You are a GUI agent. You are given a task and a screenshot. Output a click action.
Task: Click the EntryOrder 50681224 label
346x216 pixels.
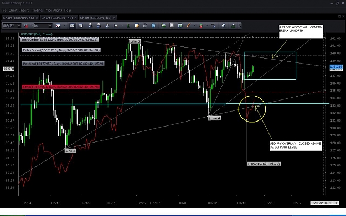tap(59, 40)
